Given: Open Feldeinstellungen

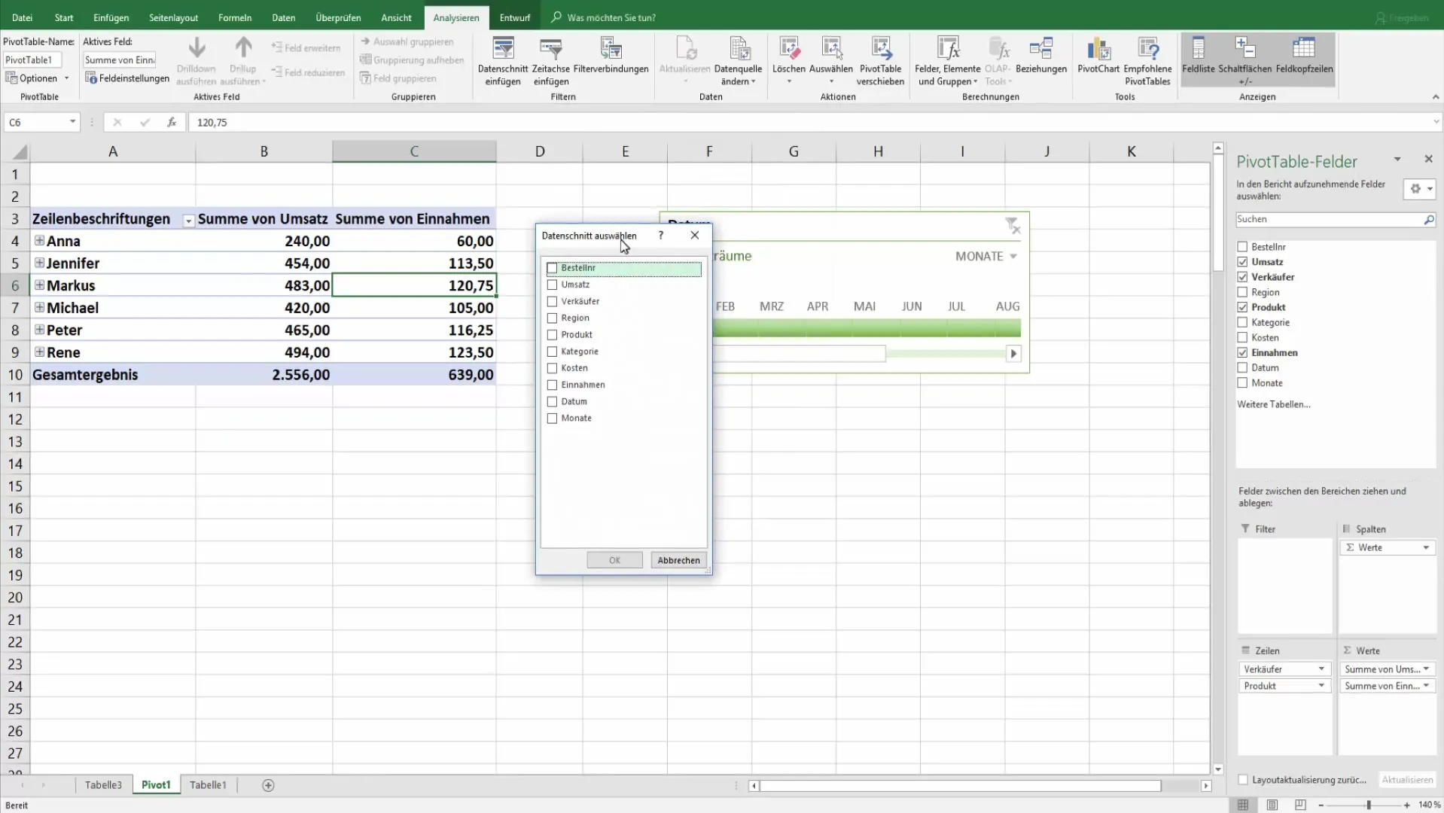Looking at the screenshot, I should (x=127, y=78).
